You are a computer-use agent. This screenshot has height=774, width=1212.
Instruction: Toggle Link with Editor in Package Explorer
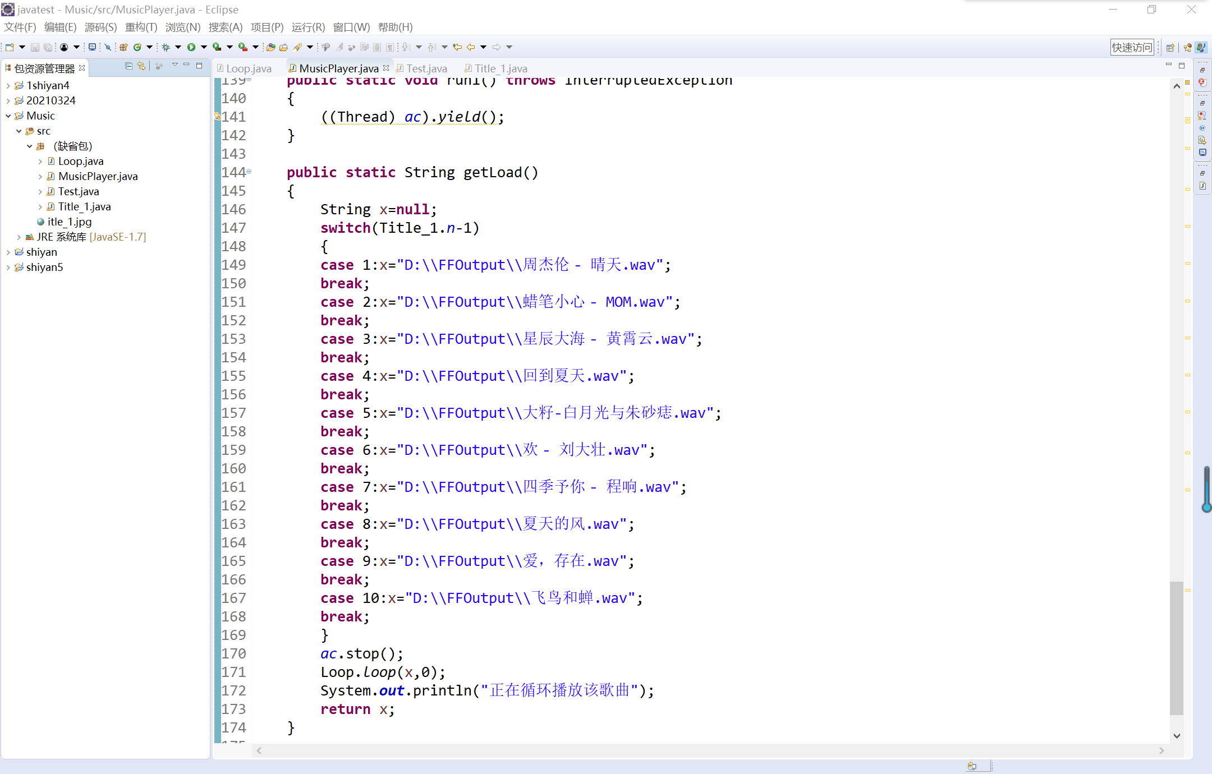[x=141, y=66]
